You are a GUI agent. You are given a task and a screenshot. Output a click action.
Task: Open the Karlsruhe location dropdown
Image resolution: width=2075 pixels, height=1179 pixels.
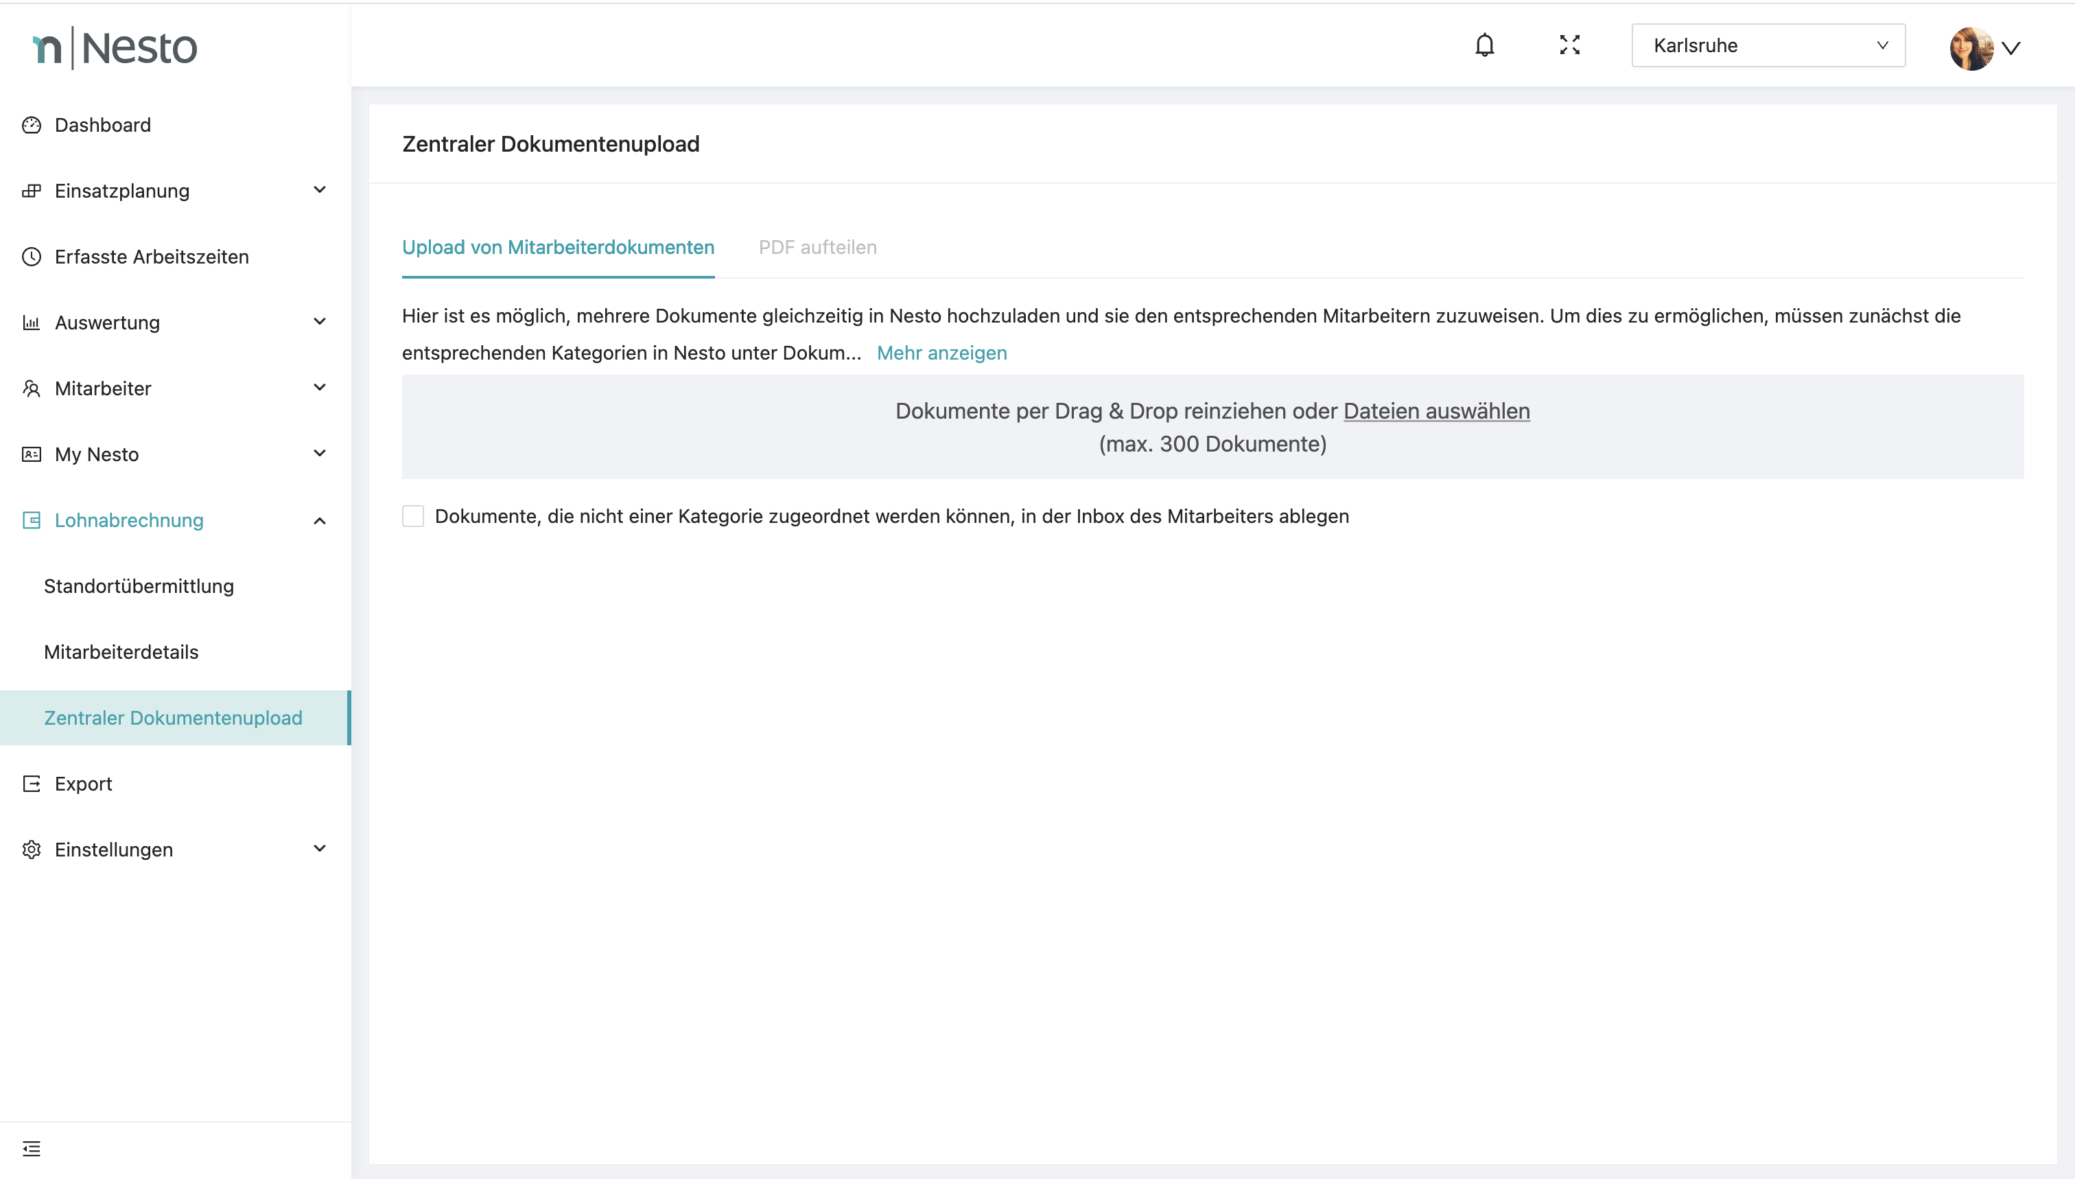(x=1768, y=45)
